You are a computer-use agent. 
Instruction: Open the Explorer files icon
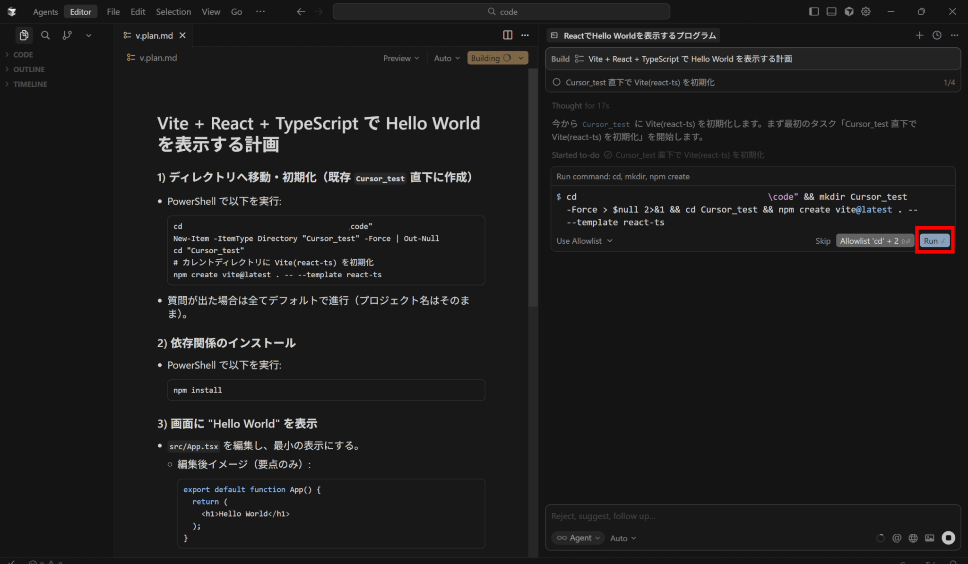24,35
